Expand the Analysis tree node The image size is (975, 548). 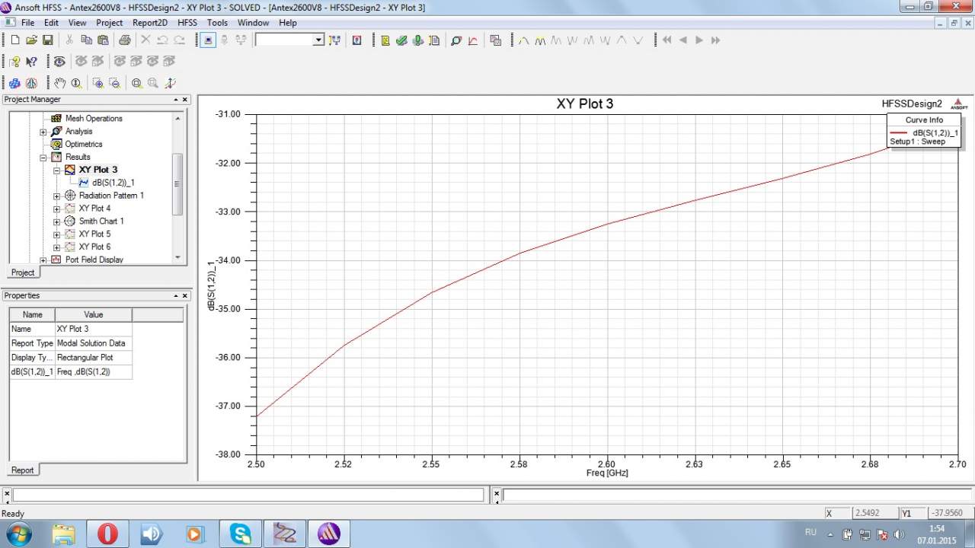coord(43,132)
